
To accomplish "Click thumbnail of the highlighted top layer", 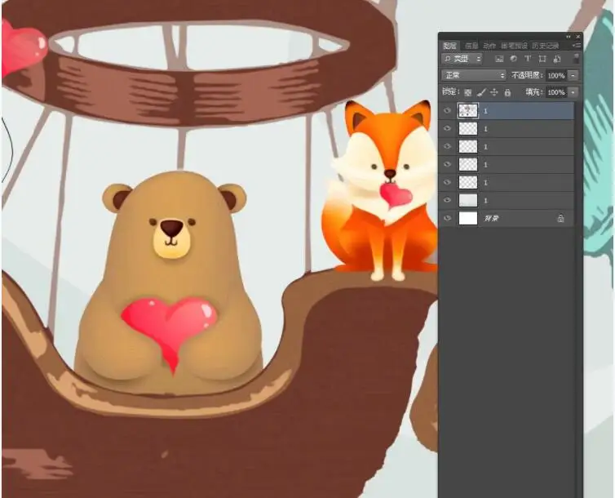I will (x=468, y=111).
